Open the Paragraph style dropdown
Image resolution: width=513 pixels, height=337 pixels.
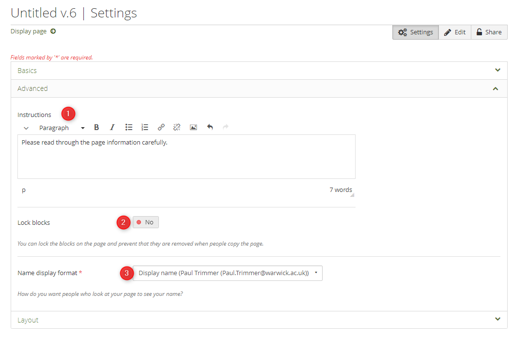[62, 128]
